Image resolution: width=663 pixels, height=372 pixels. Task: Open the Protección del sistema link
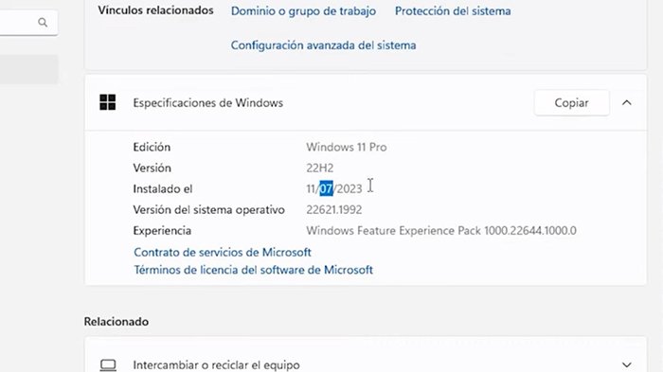click(x=453, y=11)
